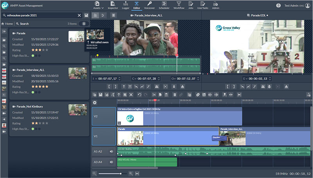Click the up arrow icon in timeline toolbar
This screenshot has width=313, height=178.
119,94
